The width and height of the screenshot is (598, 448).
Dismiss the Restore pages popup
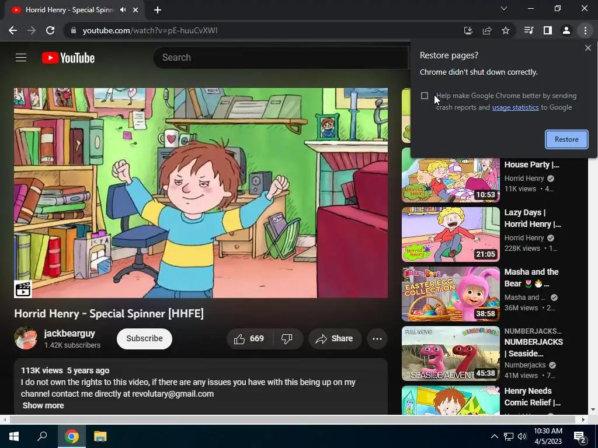coord(587,48)
